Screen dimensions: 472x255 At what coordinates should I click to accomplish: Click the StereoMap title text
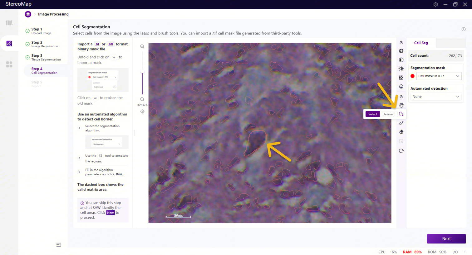[x=19, y=4]
